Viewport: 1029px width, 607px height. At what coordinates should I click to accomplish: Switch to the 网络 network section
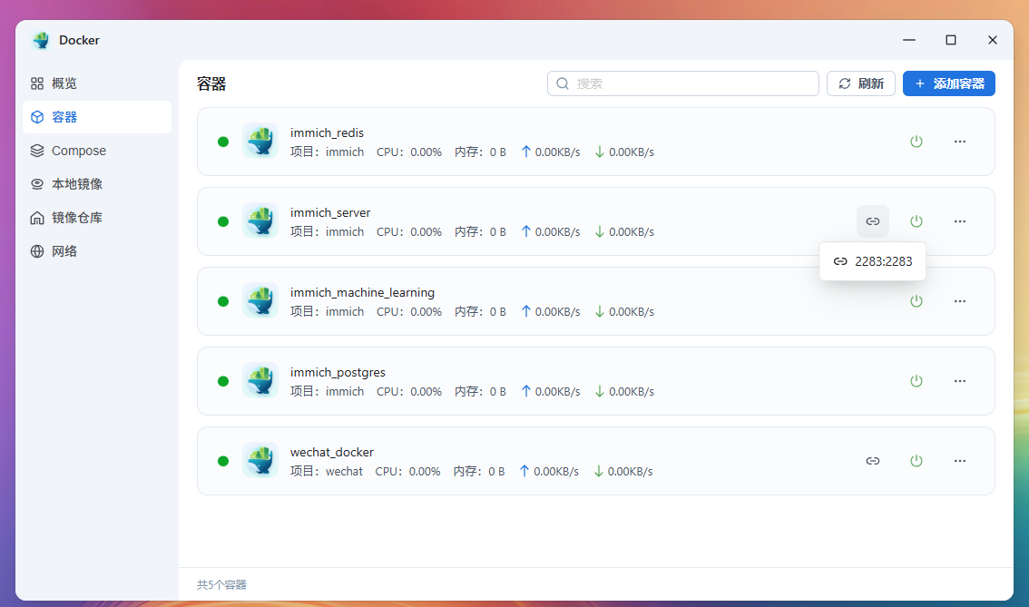click(96, 250)
